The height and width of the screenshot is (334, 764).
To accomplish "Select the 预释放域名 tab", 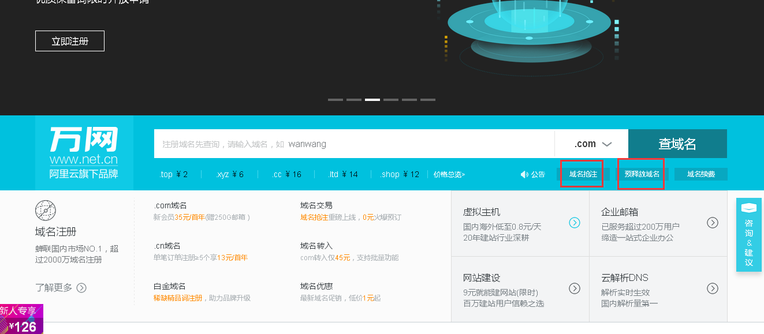I will pyautogui.click(x=642, y=174).
